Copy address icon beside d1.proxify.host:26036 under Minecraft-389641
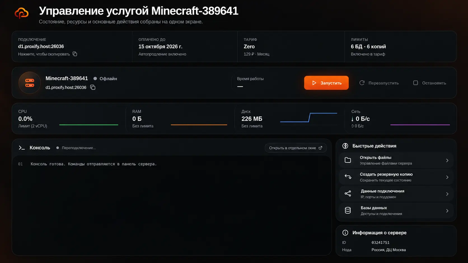The image size is (468, 263). pyautogui.click(x=93, y=87)
